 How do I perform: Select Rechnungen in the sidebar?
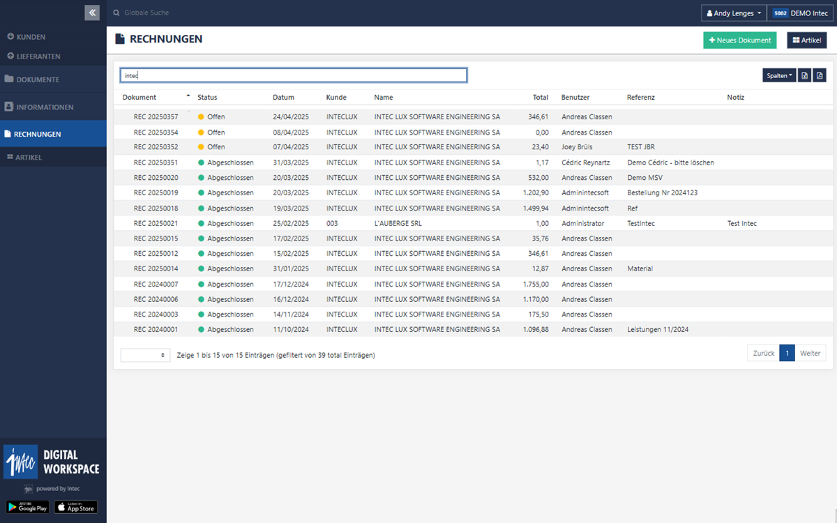tap(53, 134)
